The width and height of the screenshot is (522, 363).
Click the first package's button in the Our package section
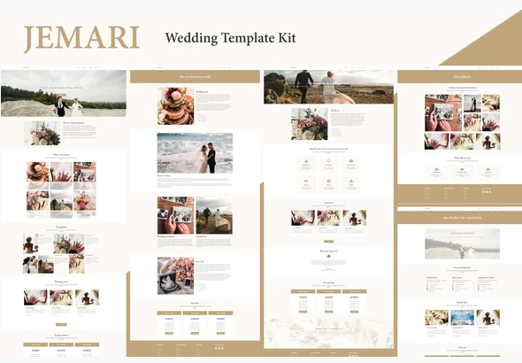303,312
